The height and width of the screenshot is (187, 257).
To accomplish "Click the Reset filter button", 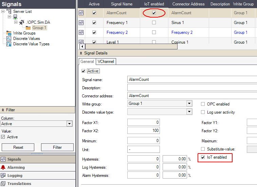I will pyautogui.click(x=18, y=147).
